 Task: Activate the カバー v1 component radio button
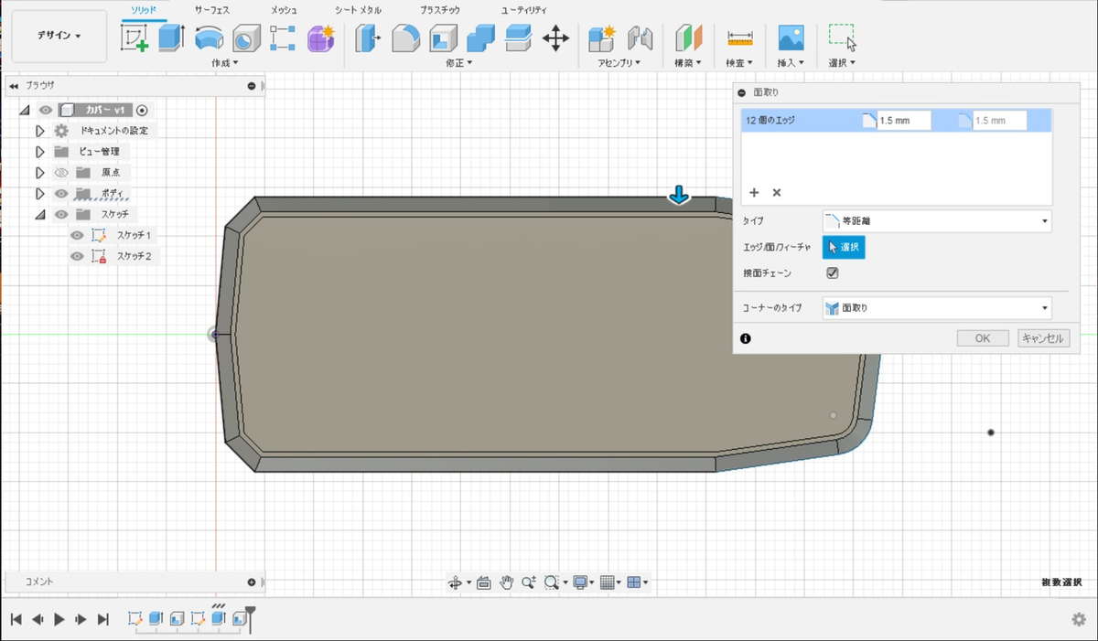[142, 110]
